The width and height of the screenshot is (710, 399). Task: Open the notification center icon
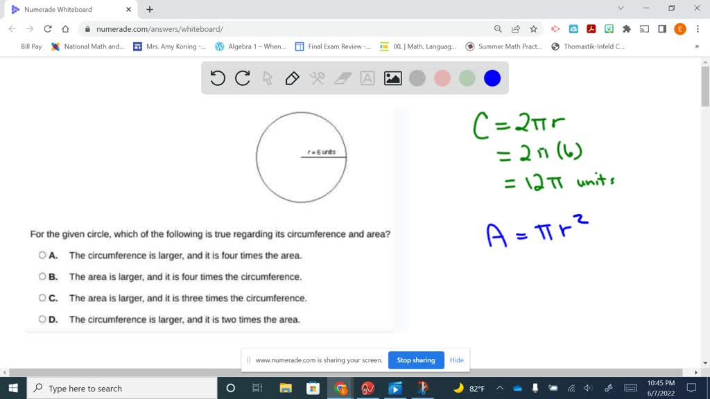point(691,388)
